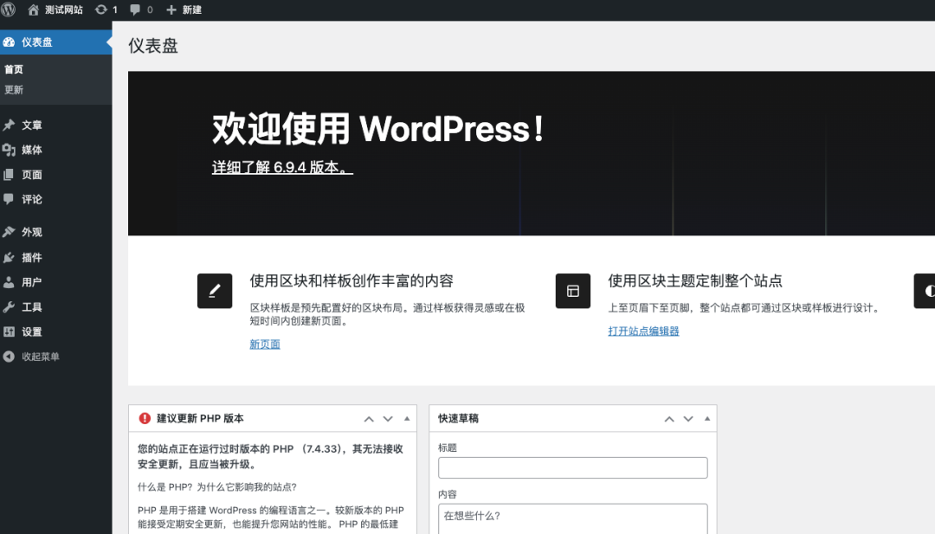Click the 使用区块主题定制整个站点 heading

(x=694, y=280)
